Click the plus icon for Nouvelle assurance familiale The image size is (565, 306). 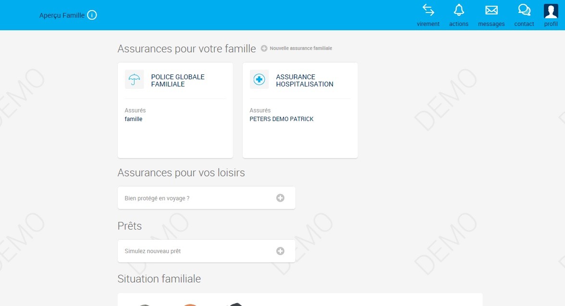coord(264,48)
